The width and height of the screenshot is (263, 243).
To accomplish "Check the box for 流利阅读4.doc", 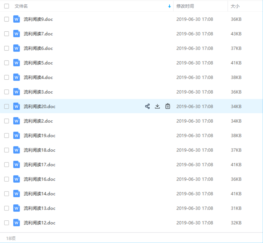I will click(7, 77).
